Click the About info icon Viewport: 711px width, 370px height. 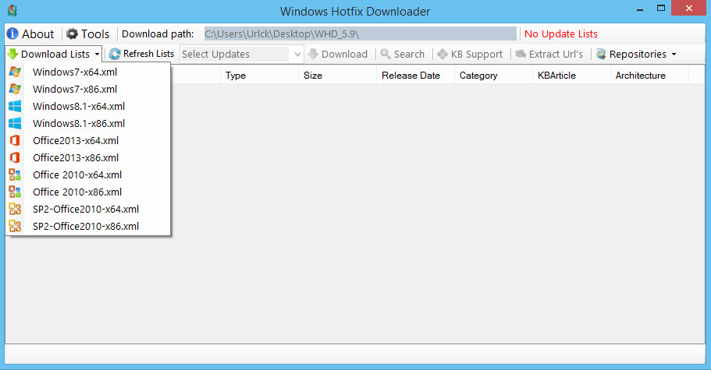point(12,34)
